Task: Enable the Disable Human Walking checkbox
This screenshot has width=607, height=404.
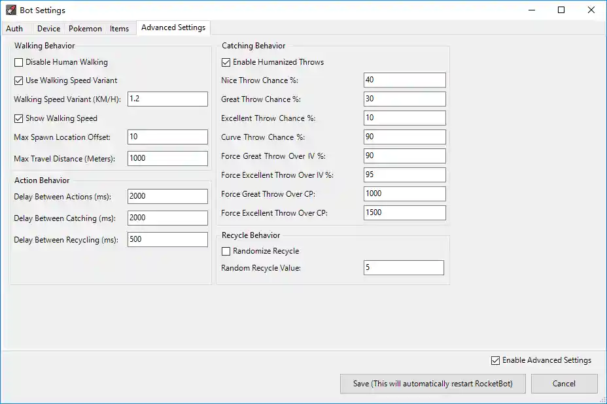Action: [19, 63]
